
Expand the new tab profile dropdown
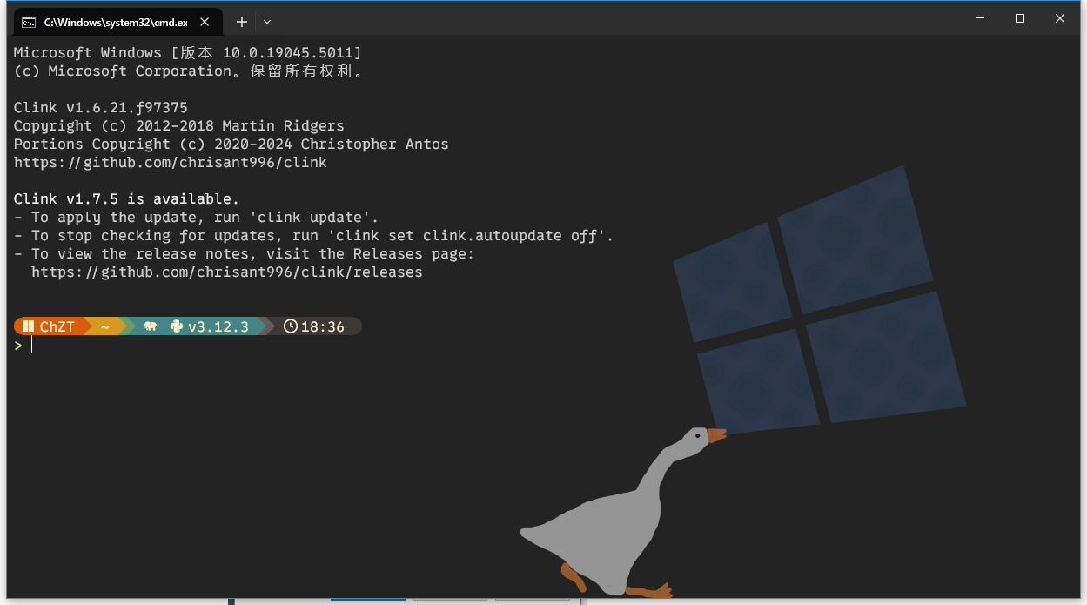pos(267,21)
